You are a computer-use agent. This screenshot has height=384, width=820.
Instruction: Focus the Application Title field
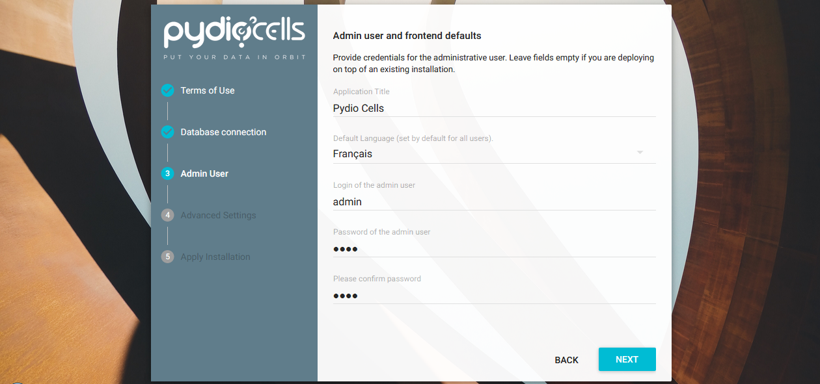coord(493,109)
